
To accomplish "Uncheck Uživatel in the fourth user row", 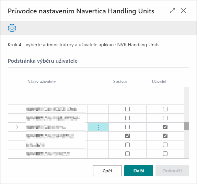I will [165, 136].
